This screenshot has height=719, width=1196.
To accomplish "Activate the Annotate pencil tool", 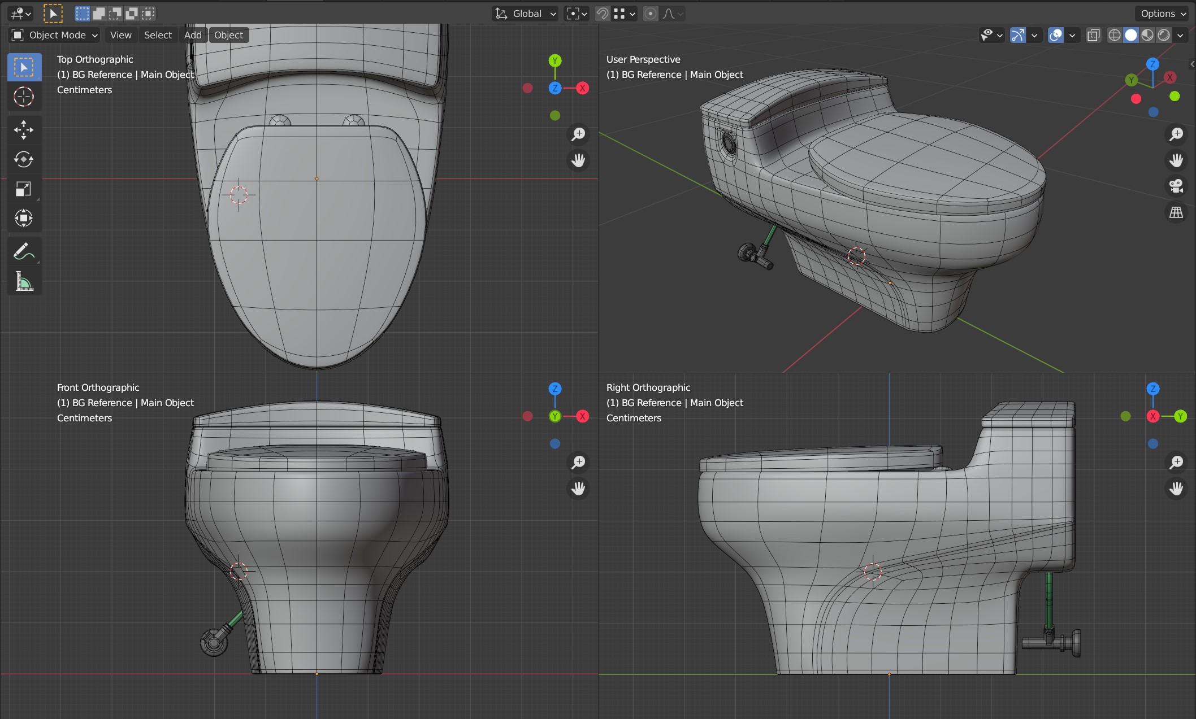I will [24, 251].
